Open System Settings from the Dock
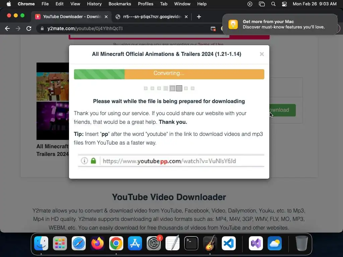 (x=153, y=243)
